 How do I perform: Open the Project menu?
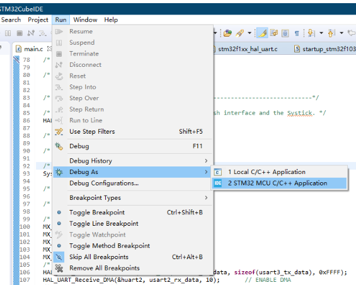[38, 20]
